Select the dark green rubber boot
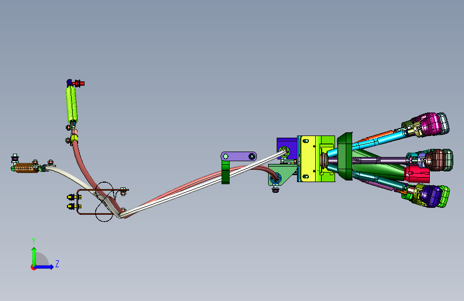Image resolution: width=464 pixels, height=301 pixels. pyautogui.click(x=345, y=156)
